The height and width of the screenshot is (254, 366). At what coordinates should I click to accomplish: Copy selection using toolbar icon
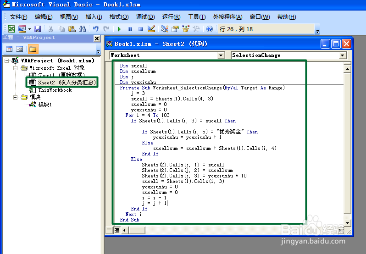pyautogui.click(x=61, y=29)
